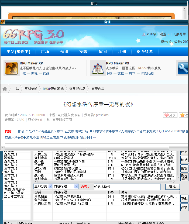Click the star favorite button

coord(184,115)
